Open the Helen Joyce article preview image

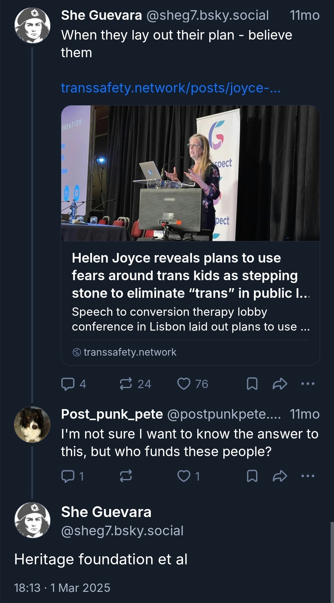190,173
